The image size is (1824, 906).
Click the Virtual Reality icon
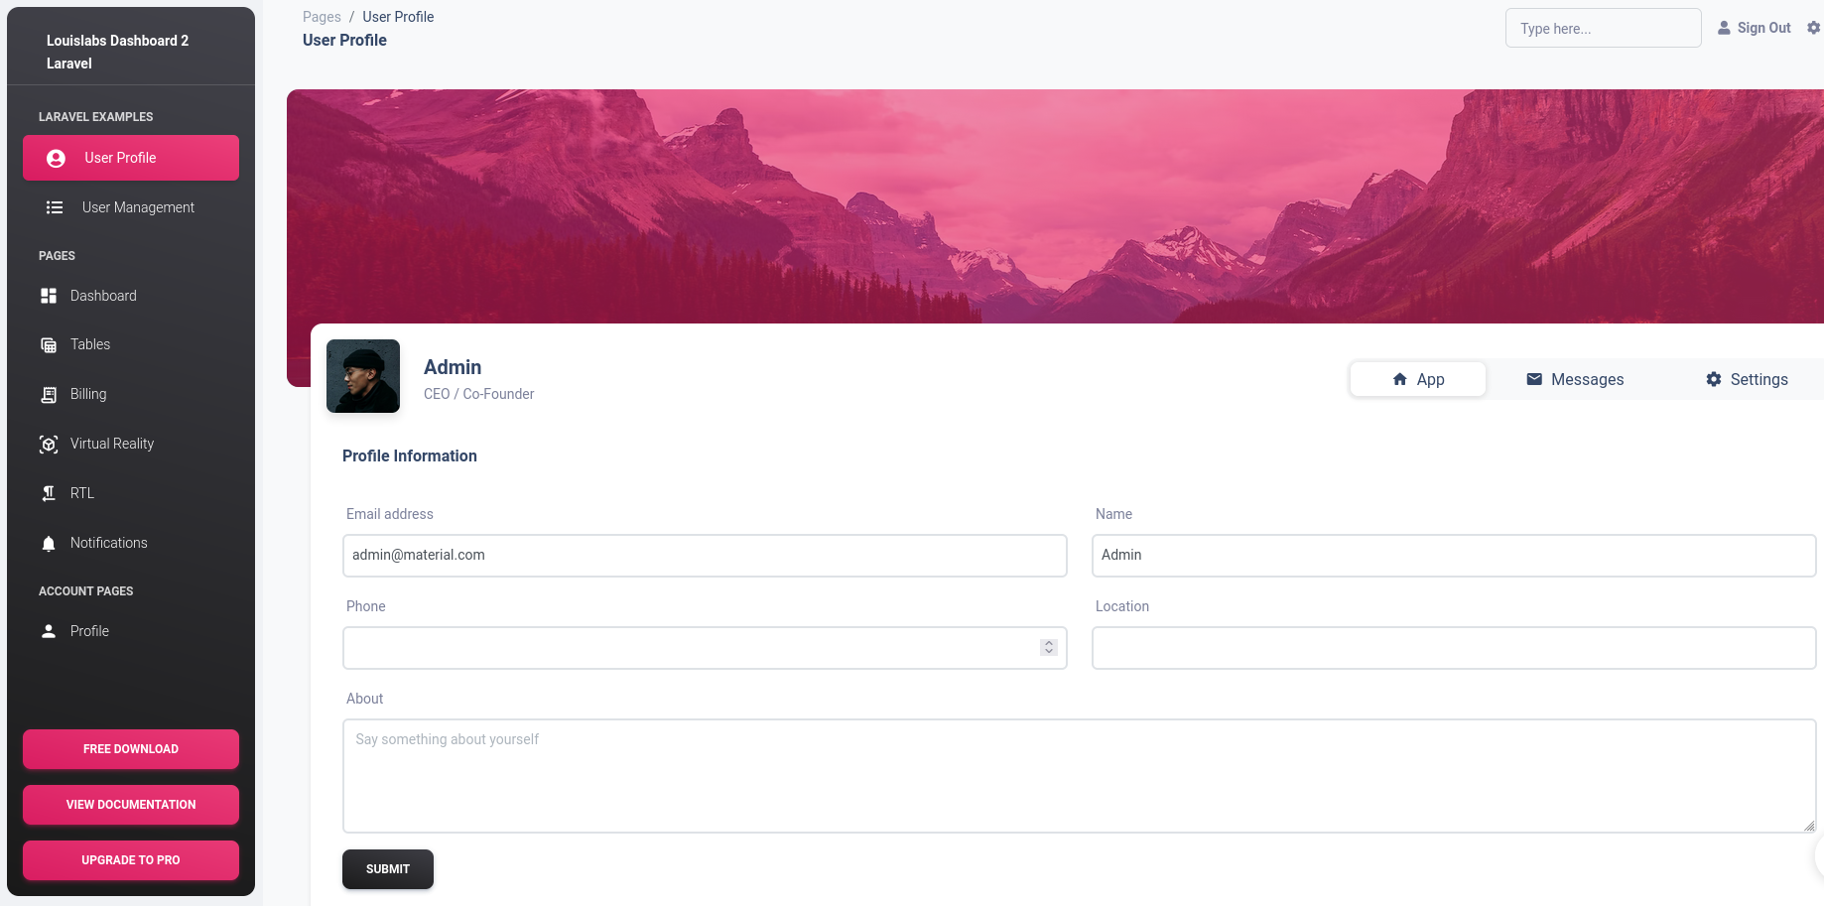[x=49, y=445]
